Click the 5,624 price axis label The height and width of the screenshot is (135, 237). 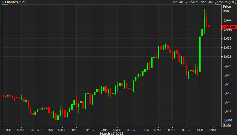click(x=227, y=66)
